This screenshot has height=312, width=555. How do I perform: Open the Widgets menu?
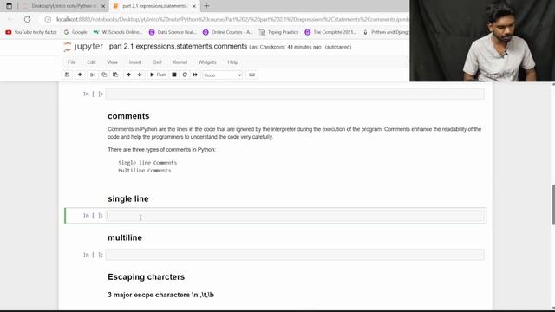tap(207, 62)
